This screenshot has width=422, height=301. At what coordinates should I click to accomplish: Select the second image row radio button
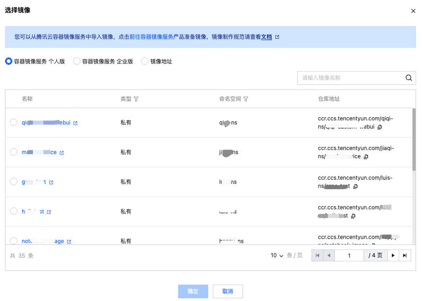point(14,152)
